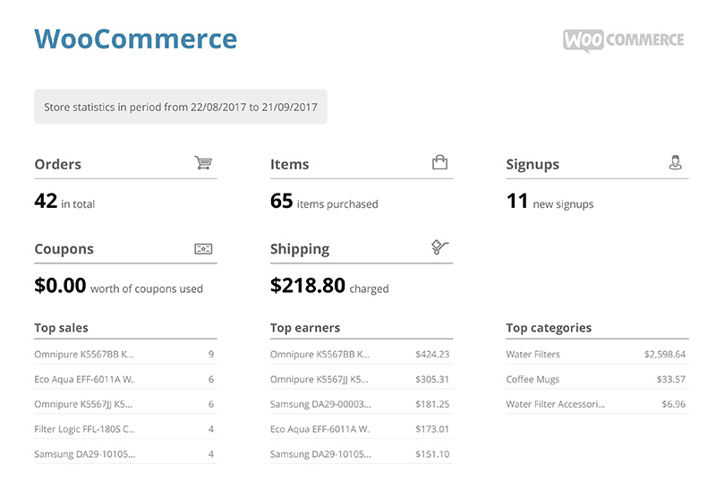This screenshot has width=716, height=482.
Task: Select Samsung DA29-10105 row in Top earners
Action: coord(362,454)
